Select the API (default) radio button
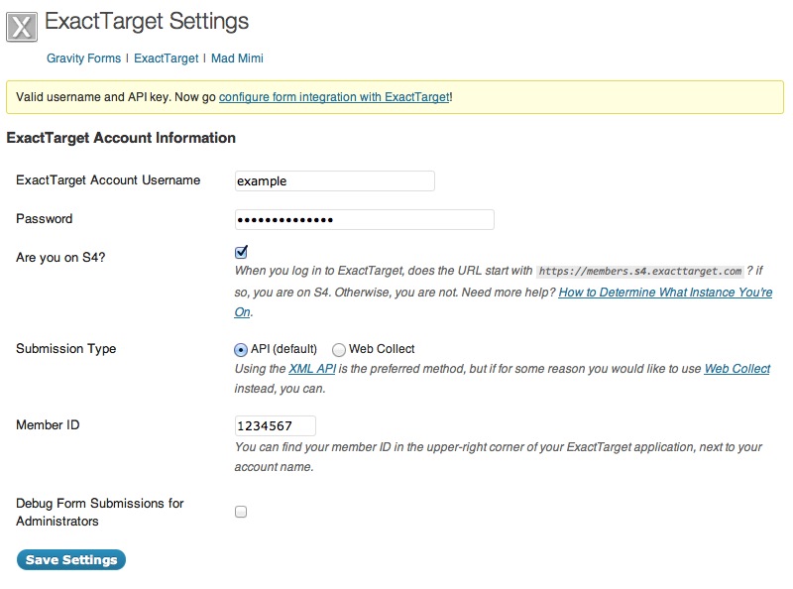The image size is (793, 589). (x=241, y=349)
